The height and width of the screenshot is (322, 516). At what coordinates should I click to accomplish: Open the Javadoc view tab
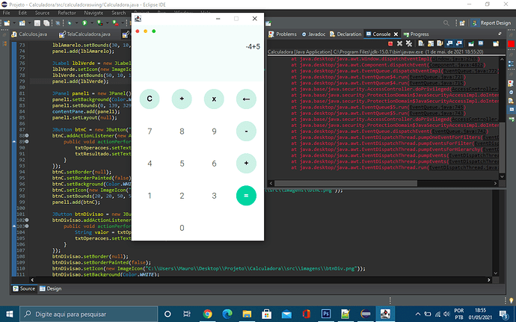[x=313, y=34]
